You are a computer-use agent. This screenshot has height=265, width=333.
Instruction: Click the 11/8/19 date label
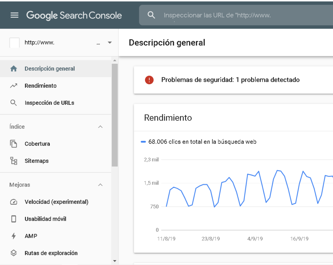click(x=166, y=239)
